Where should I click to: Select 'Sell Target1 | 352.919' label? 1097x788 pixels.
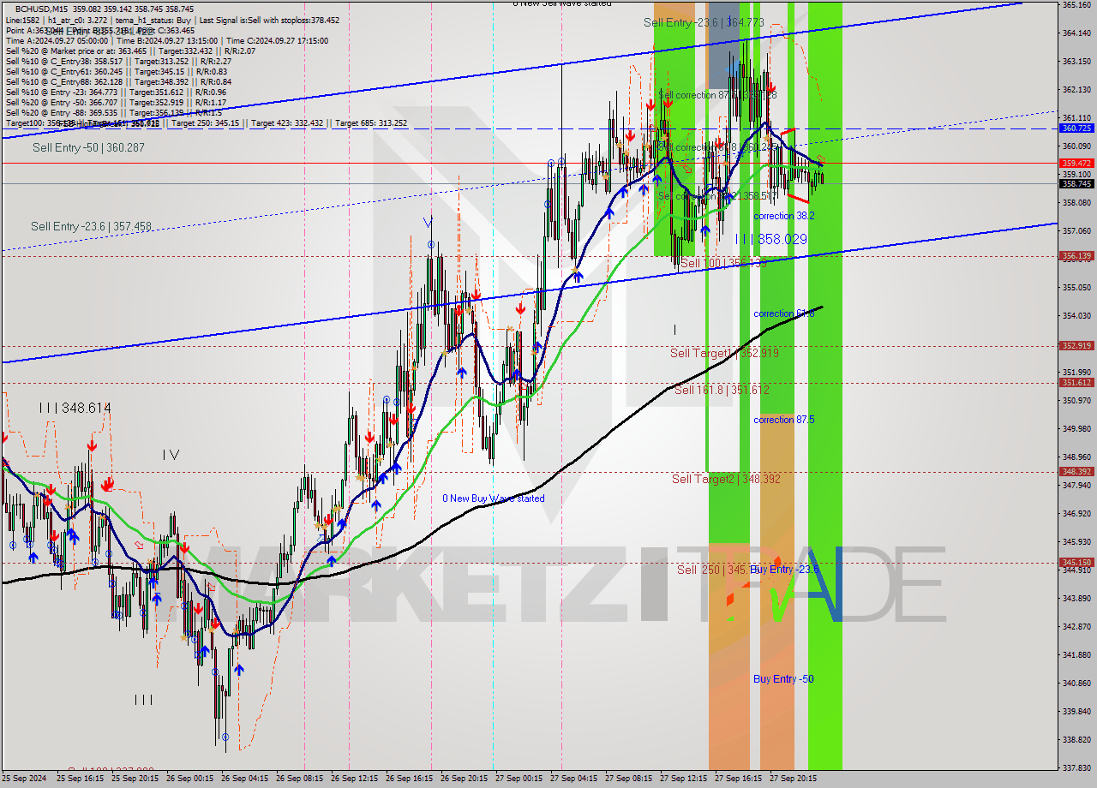coord(724,353)
